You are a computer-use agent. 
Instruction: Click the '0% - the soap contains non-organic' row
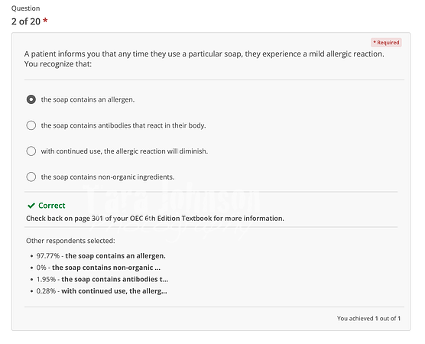99,268
